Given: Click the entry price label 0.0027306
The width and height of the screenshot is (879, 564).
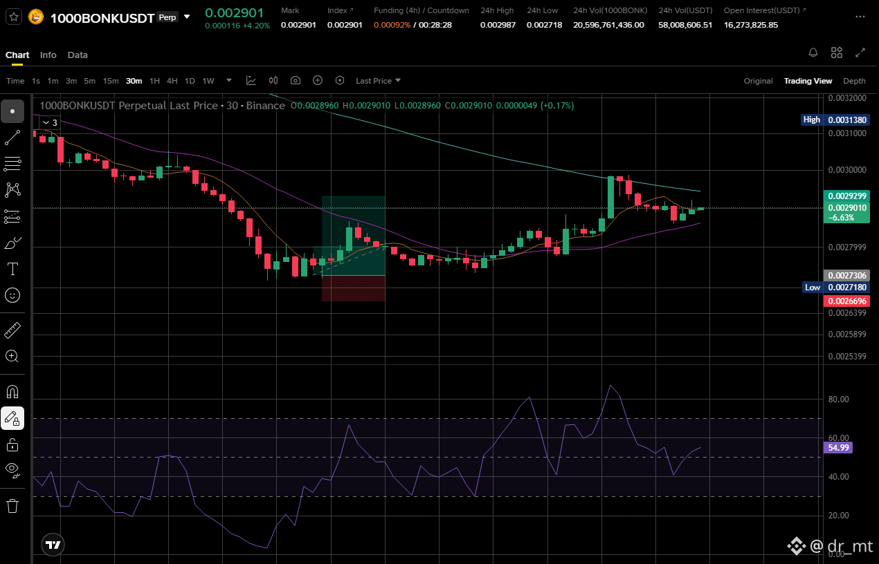Looking at the screenshot, I should 846,275.
